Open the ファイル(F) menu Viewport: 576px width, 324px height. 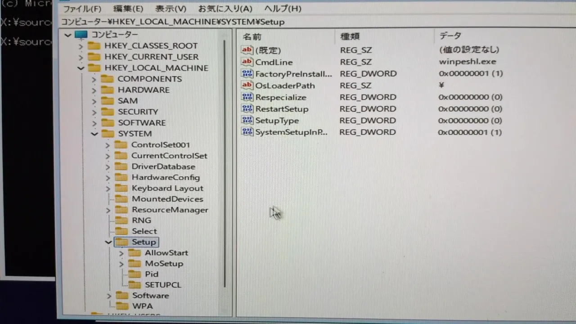[81, 9]
